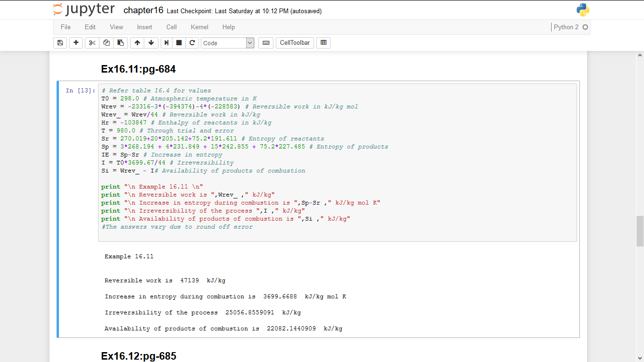Paste cell below using clipboard icon
This screenshot has width=644, height=362.
coord(120,43)
